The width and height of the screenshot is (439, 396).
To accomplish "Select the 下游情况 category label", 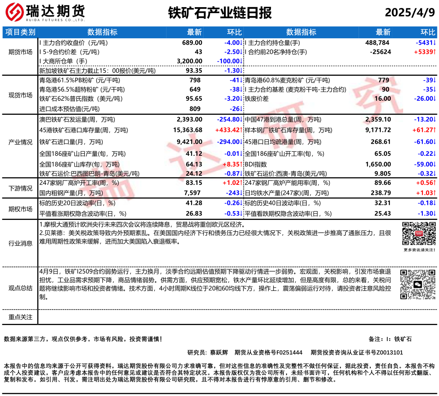I will pyautogui.click(x=20, y=188).
